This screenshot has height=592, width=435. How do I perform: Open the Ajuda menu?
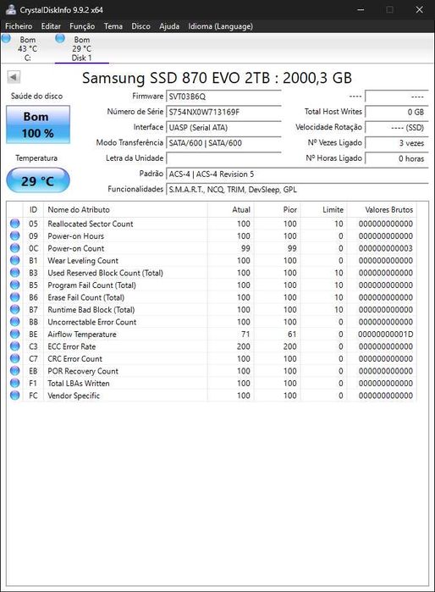[x=169, y=26]
